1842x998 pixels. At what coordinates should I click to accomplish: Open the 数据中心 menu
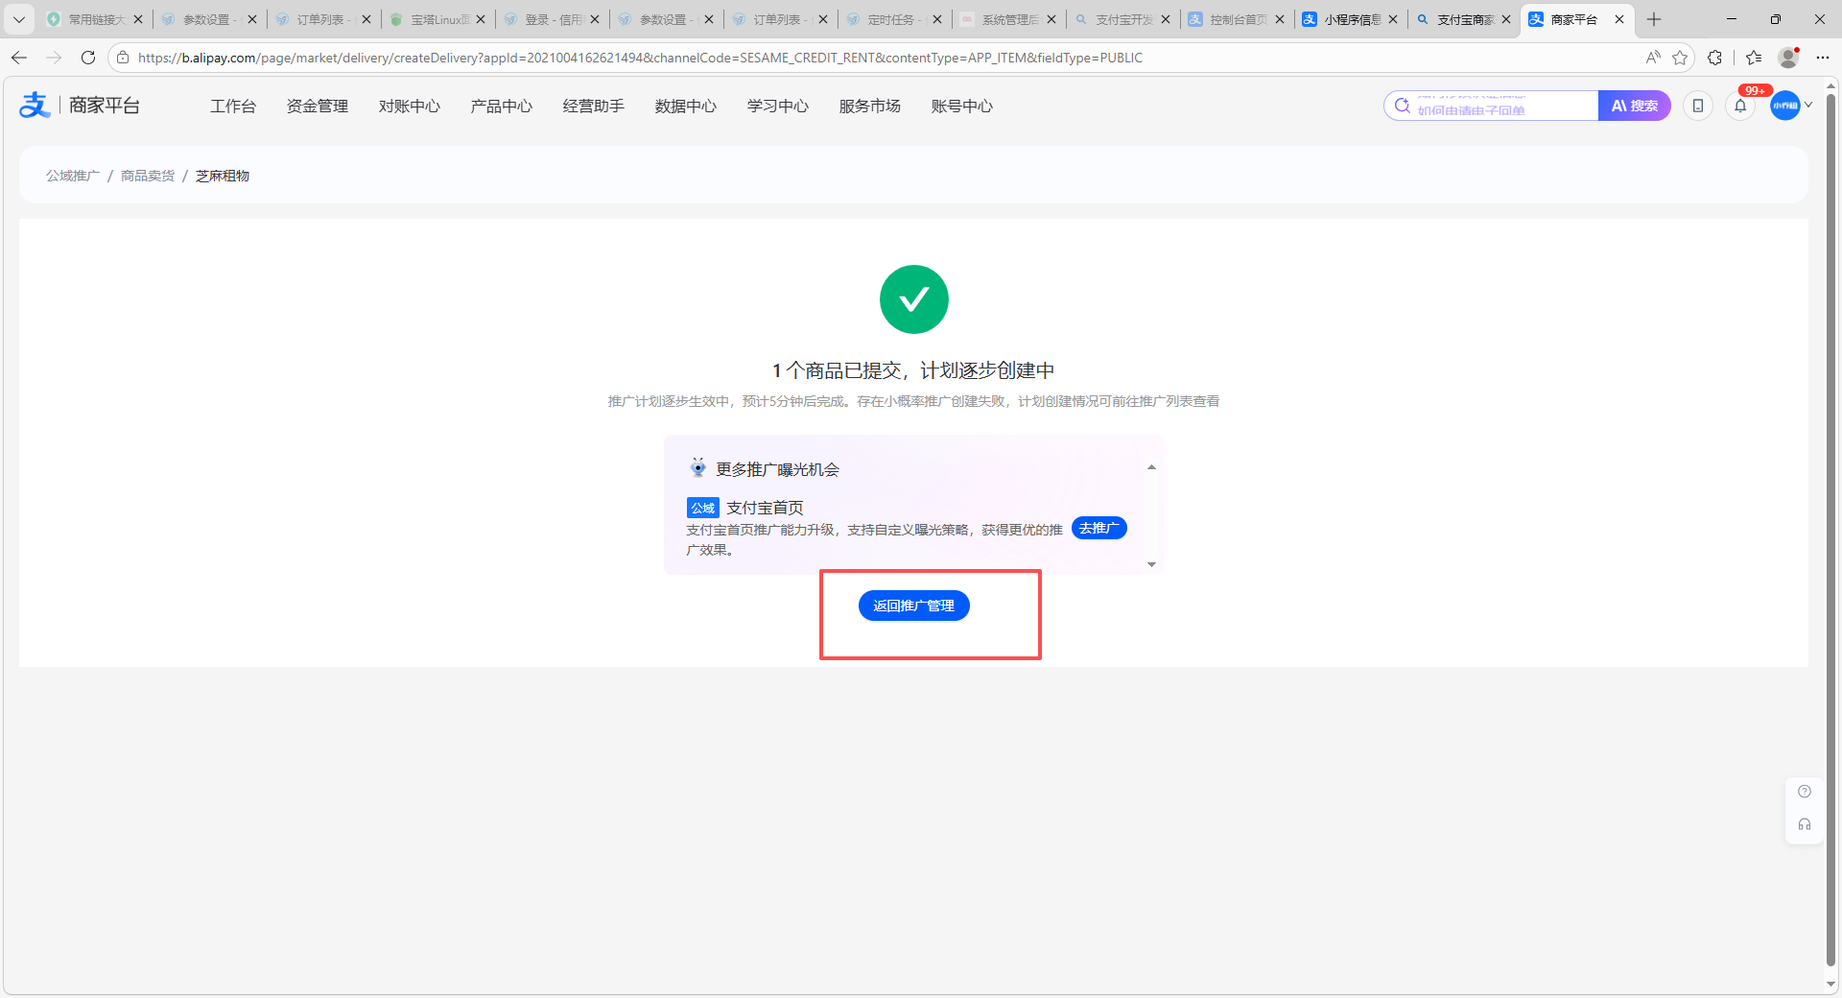(x=685, y=107)
